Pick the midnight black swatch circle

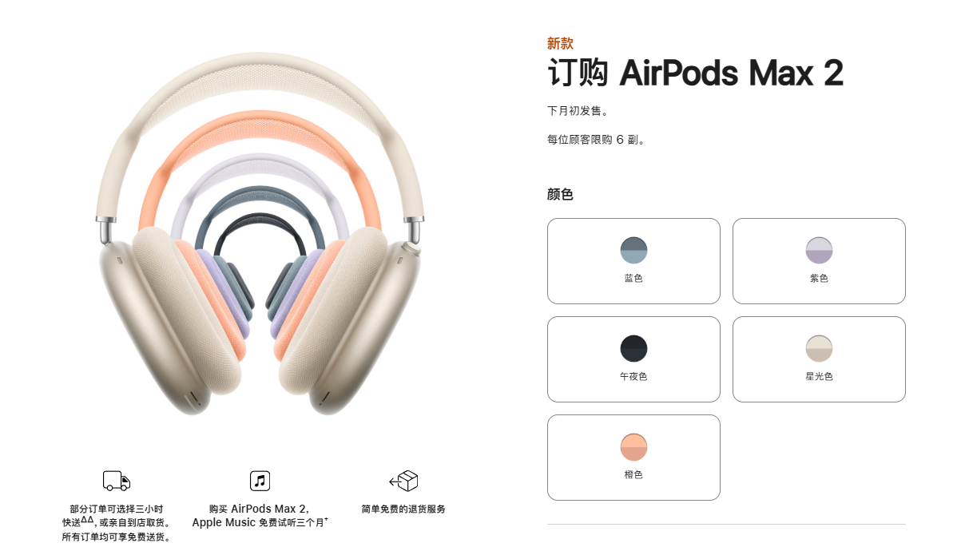633,348
